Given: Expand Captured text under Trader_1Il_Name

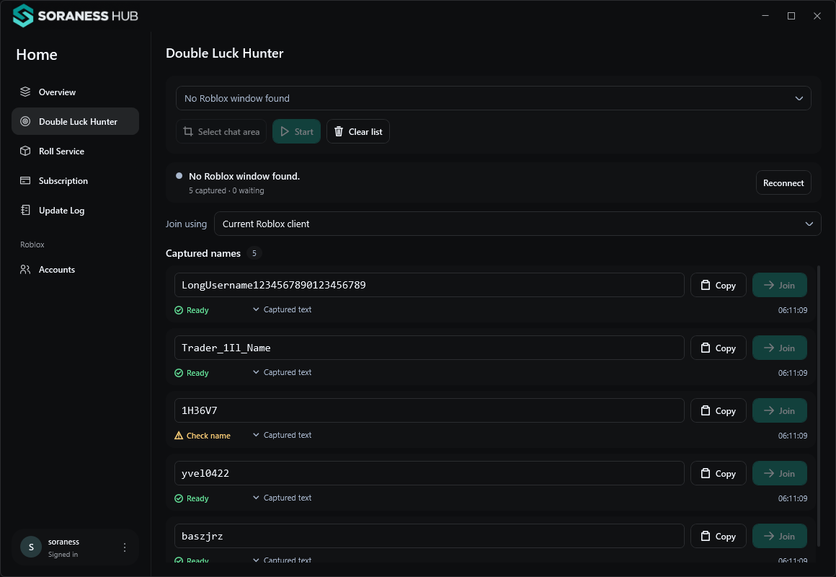Looking at the screenshot, I should pos(282,372).
